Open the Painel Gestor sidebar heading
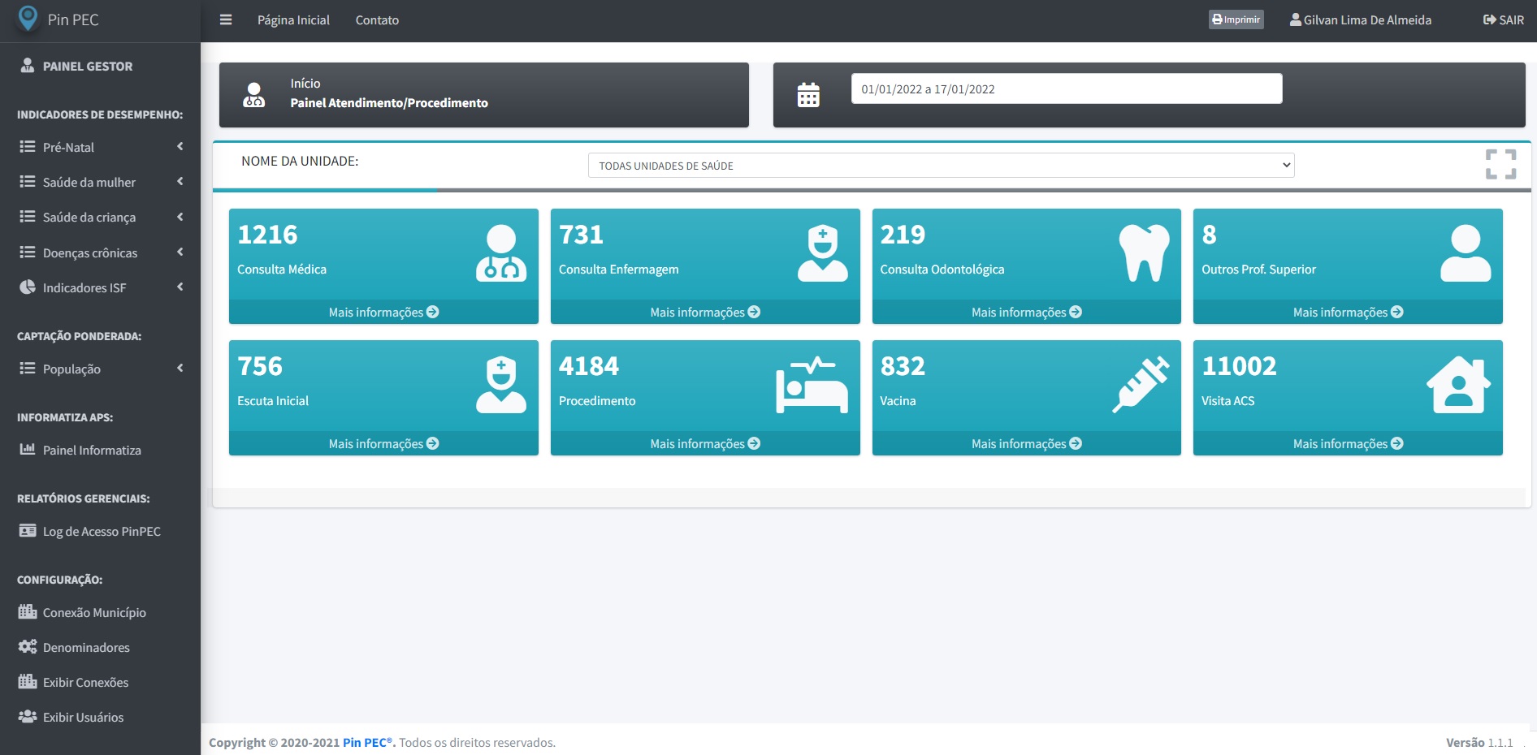 pos(88,67)
